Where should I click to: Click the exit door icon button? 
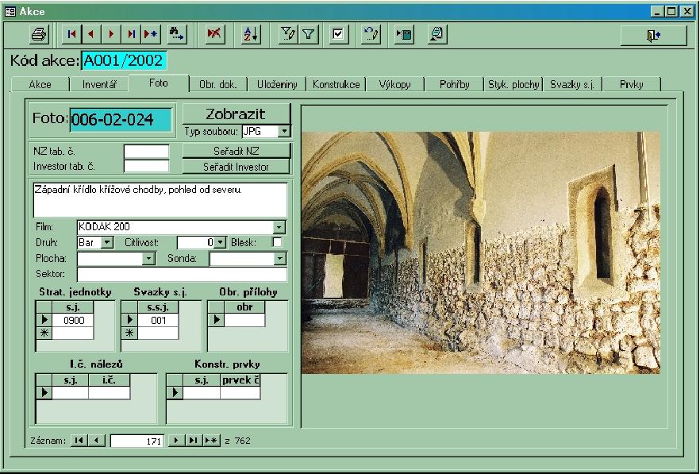click(653, 34)
